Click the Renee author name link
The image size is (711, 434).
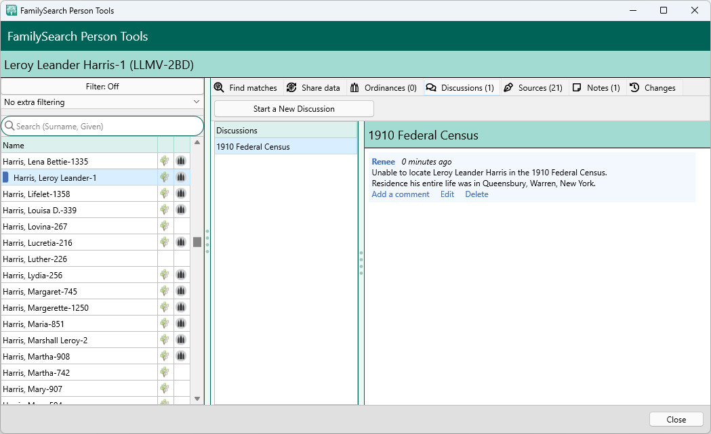(x=383, y=162)
